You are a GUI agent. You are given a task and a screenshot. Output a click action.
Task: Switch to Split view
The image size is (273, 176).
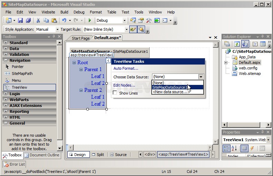[x=98, y=155]
